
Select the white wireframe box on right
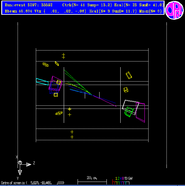pyautogui.click(x=131, y=107)
